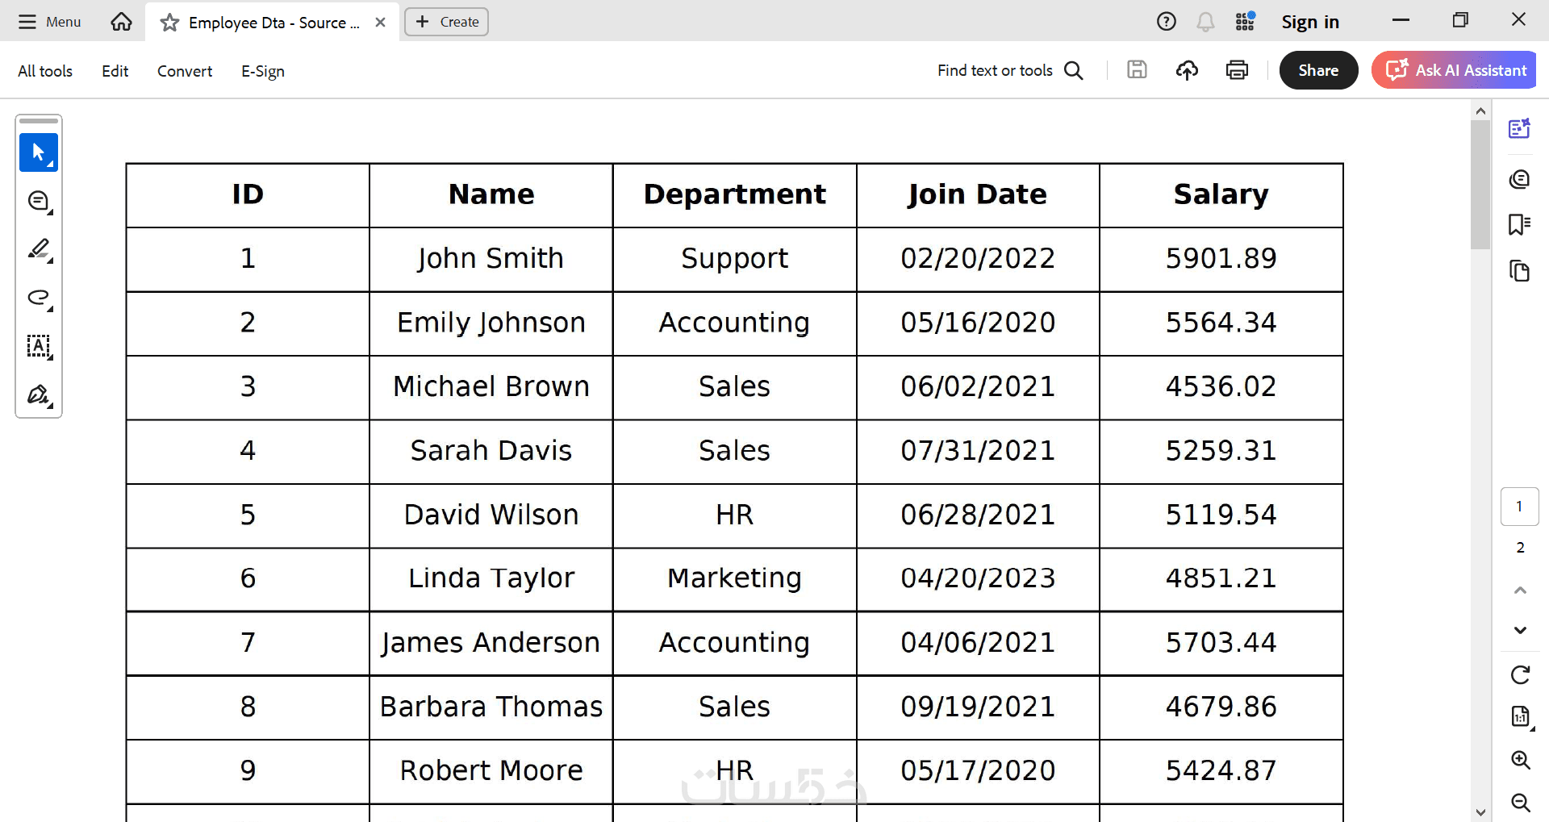The width and height of the screenshot is (1549, 822).
Task: Open the notifications bell
Action: (x=1205, y=22)
